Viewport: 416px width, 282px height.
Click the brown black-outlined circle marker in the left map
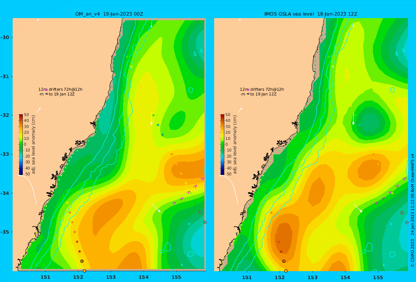[82, 261]
